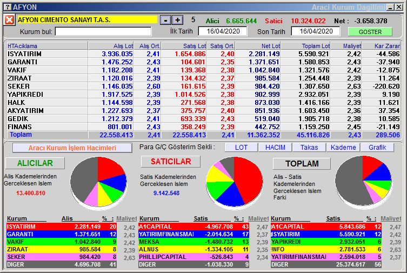Screen dimensions: 407x273
Task: Sort by the Net Lot column header
Action: 259,46
